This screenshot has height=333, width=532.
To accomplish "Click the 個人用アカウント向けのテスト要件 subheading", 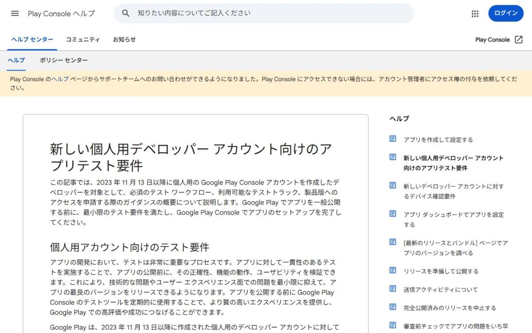I will (129, 247).
